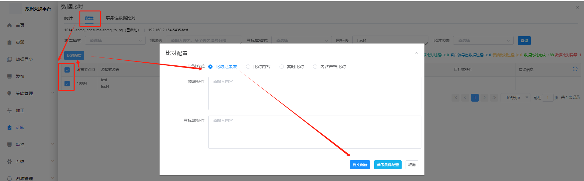The height and width of the screenshot is (181, 584).
Task: Open the 源库模式 dropdown
Action: tap(115, 40)
